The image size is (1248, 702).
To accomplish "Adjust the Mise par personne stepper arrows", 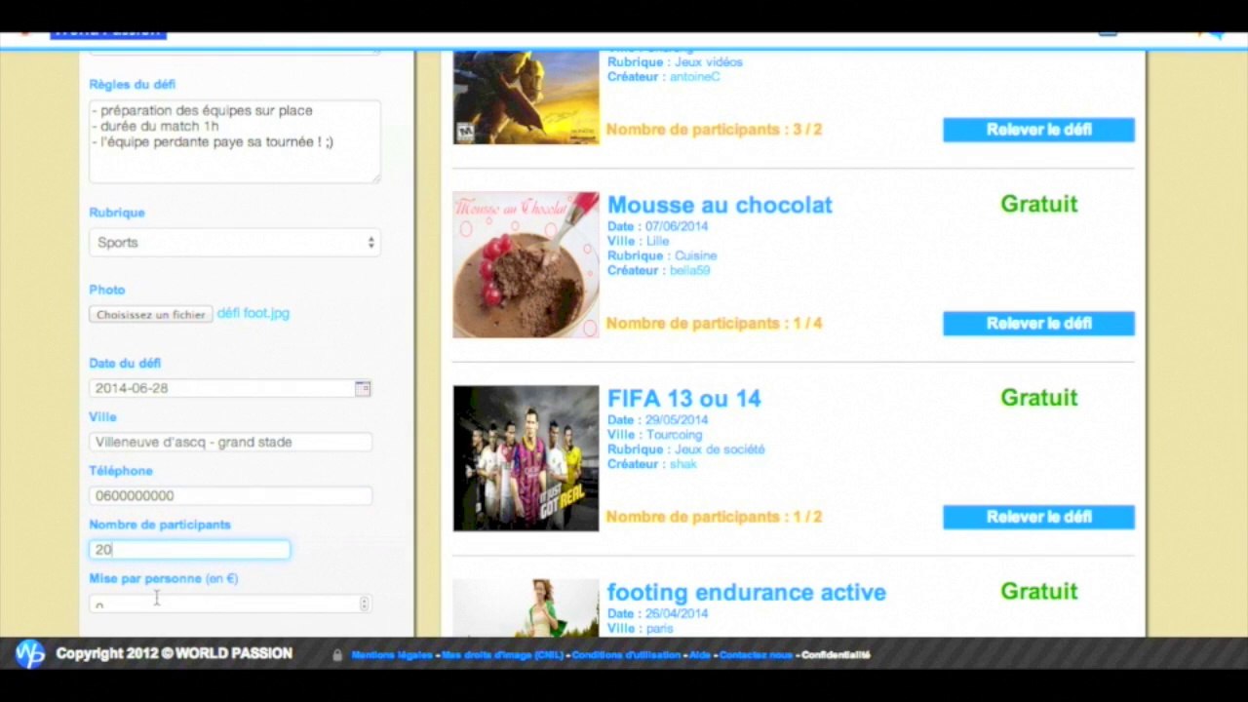I will click(365, 604).
